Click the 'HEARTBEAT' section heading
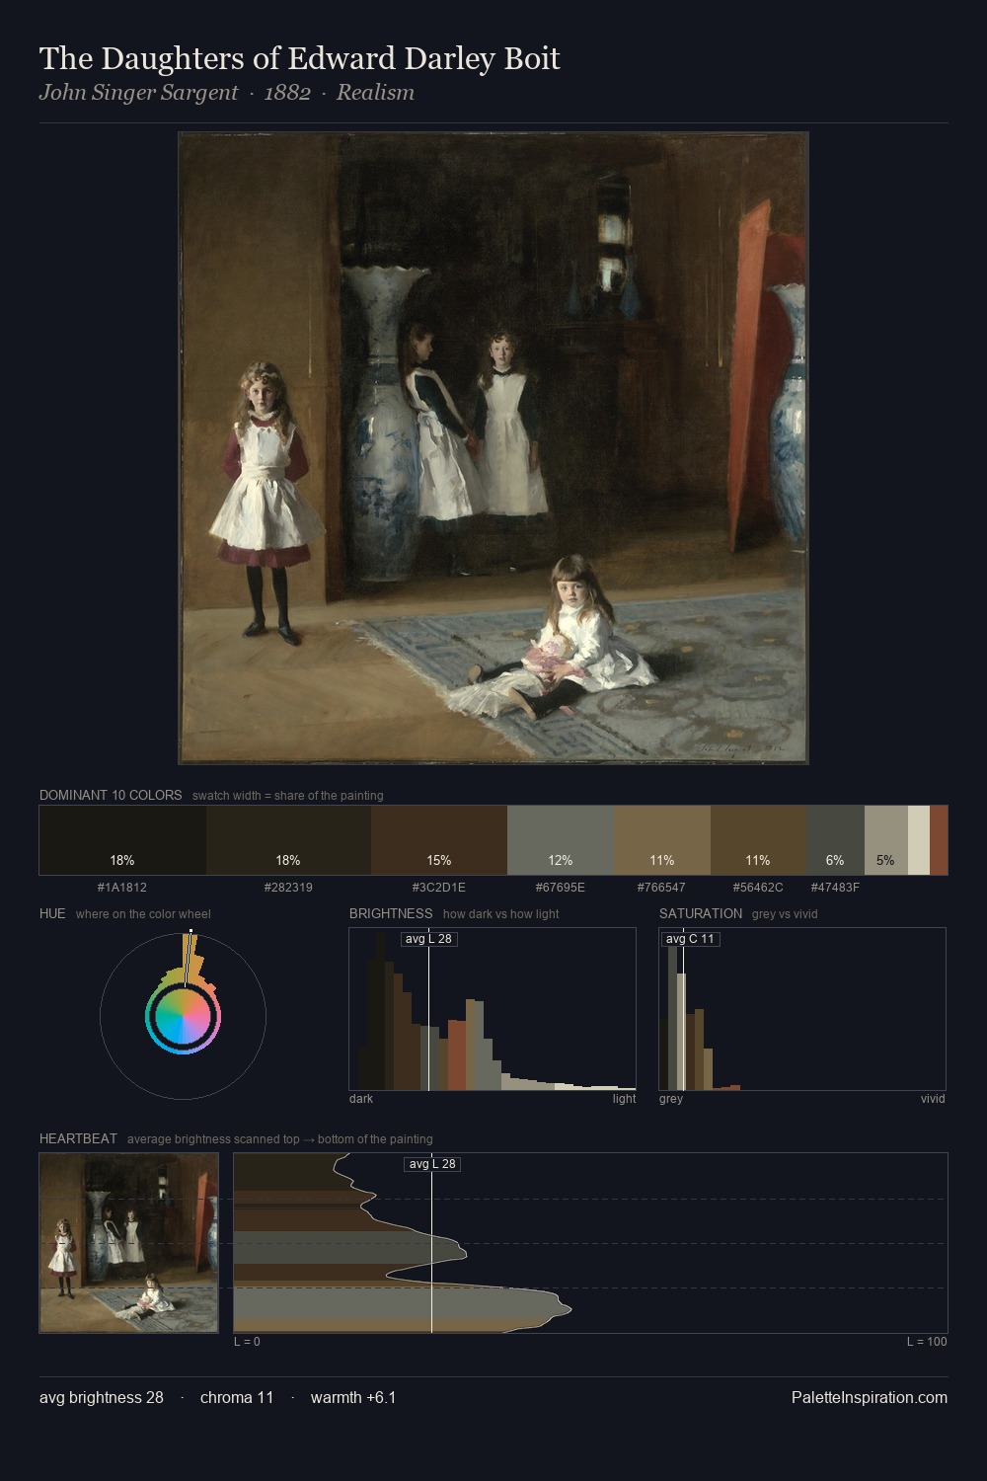 [x=78, y=1138]
